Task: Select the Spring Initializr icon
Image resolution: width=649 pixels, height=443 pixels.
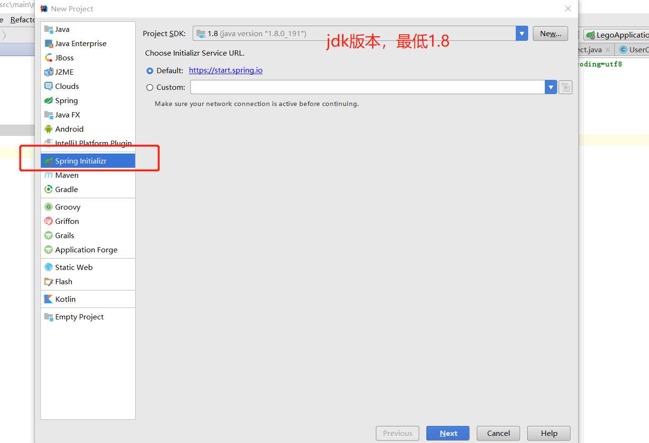Action: [49, 161]
